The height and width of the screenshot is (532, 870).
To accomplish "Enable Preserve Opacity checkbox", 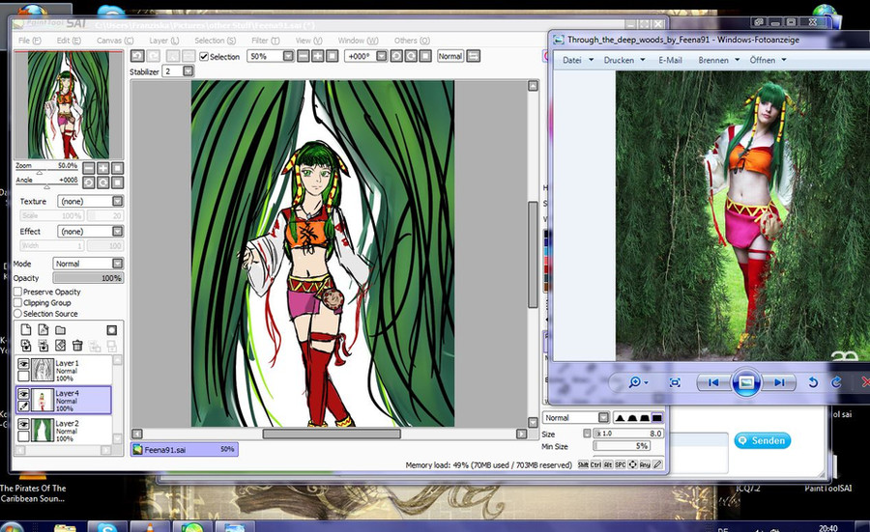I will pyautogui.click(x=17, y=292).
